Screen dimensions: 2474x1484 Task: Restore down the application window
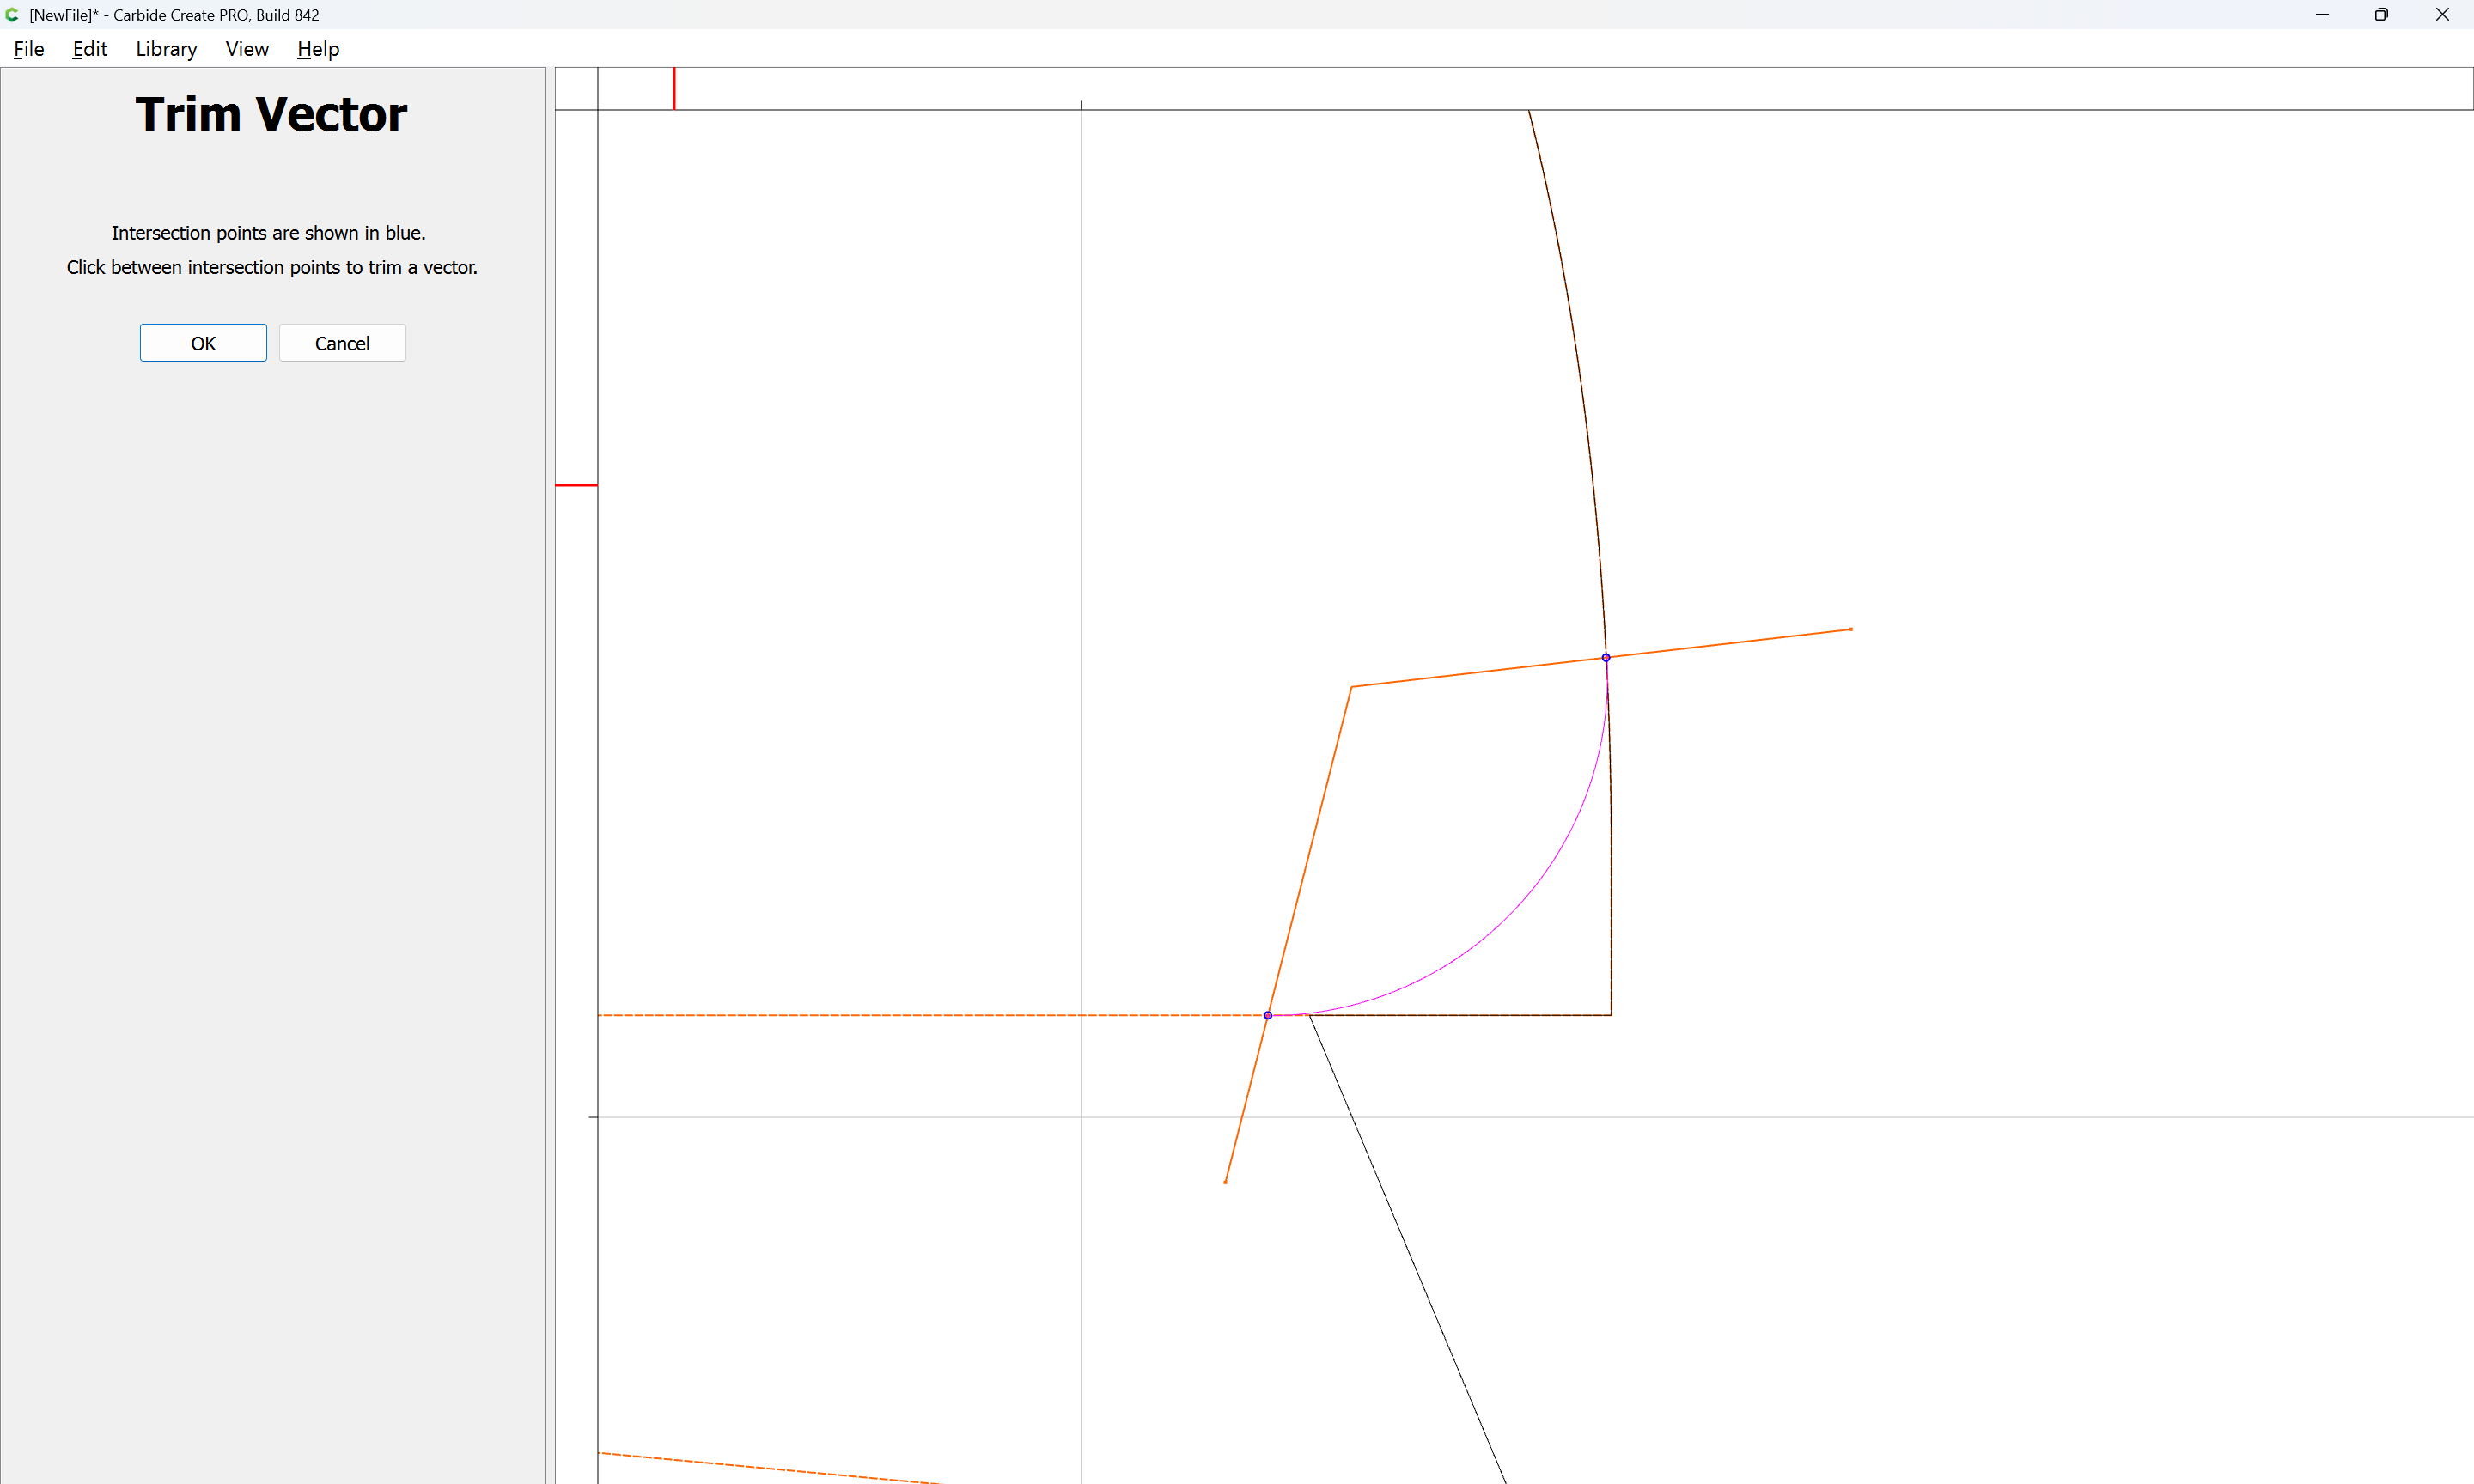(x=2381, y=15)
